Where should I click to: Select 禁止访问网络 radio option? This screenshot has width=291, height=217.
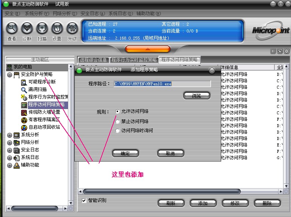point(117,122)
